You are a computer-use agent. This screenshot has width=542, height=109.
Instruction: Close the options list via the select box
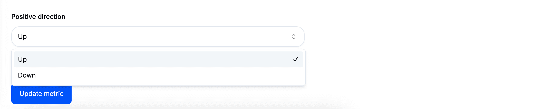point(158,37)
